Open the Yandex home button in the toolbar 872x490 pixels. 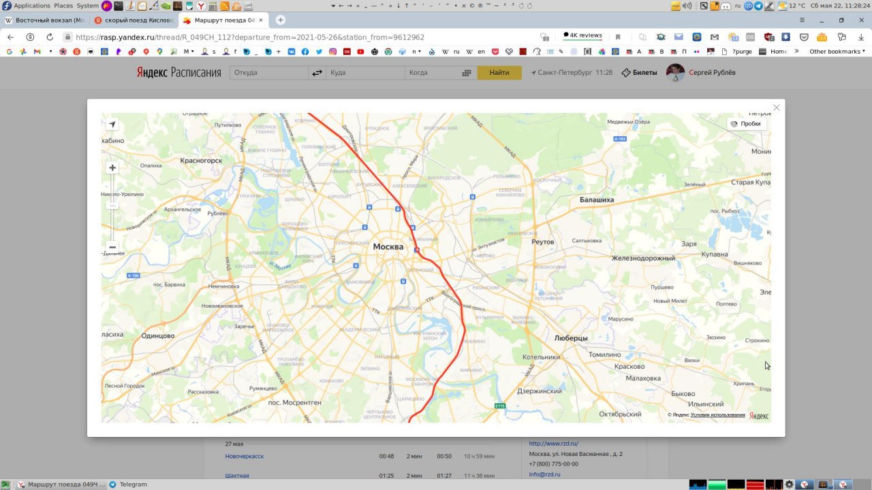click(30, 37)
